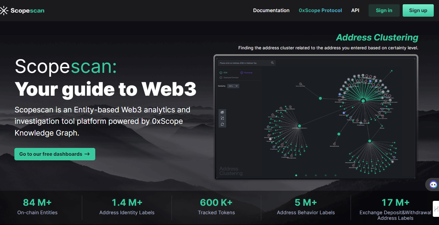Toggle the EOA checkbox filter

[x=221, y=72]
